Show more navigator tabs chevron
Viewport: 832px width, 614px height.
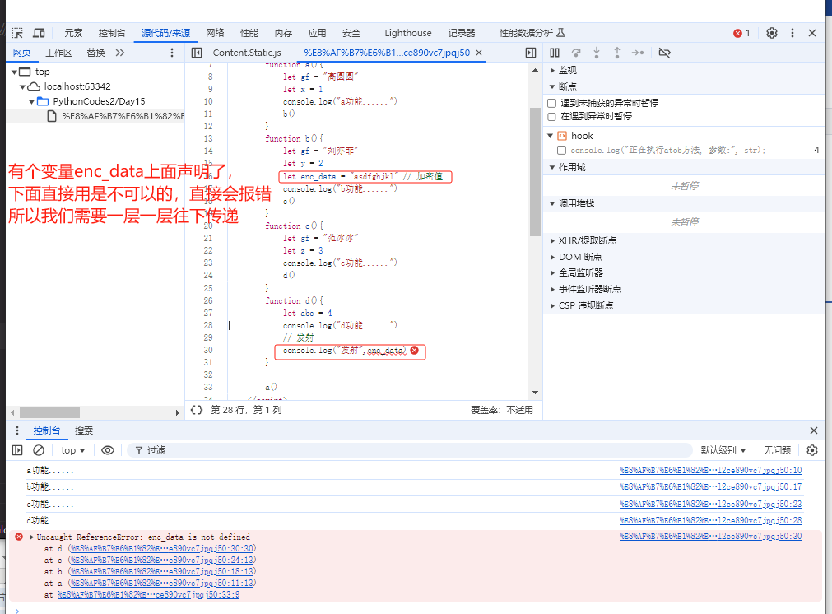tap(120, 53)
